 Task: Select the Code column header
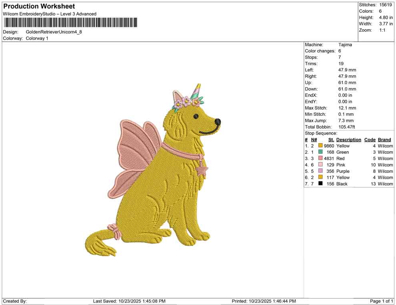[370, 139]
